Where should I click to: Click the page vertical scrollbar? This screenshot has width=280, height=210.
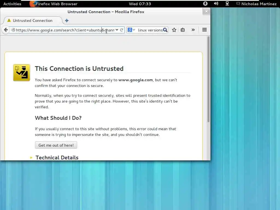tap(208, 80)
